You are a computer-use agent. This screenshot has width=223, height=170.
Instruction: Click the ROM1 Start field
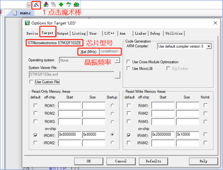point(70,105)
